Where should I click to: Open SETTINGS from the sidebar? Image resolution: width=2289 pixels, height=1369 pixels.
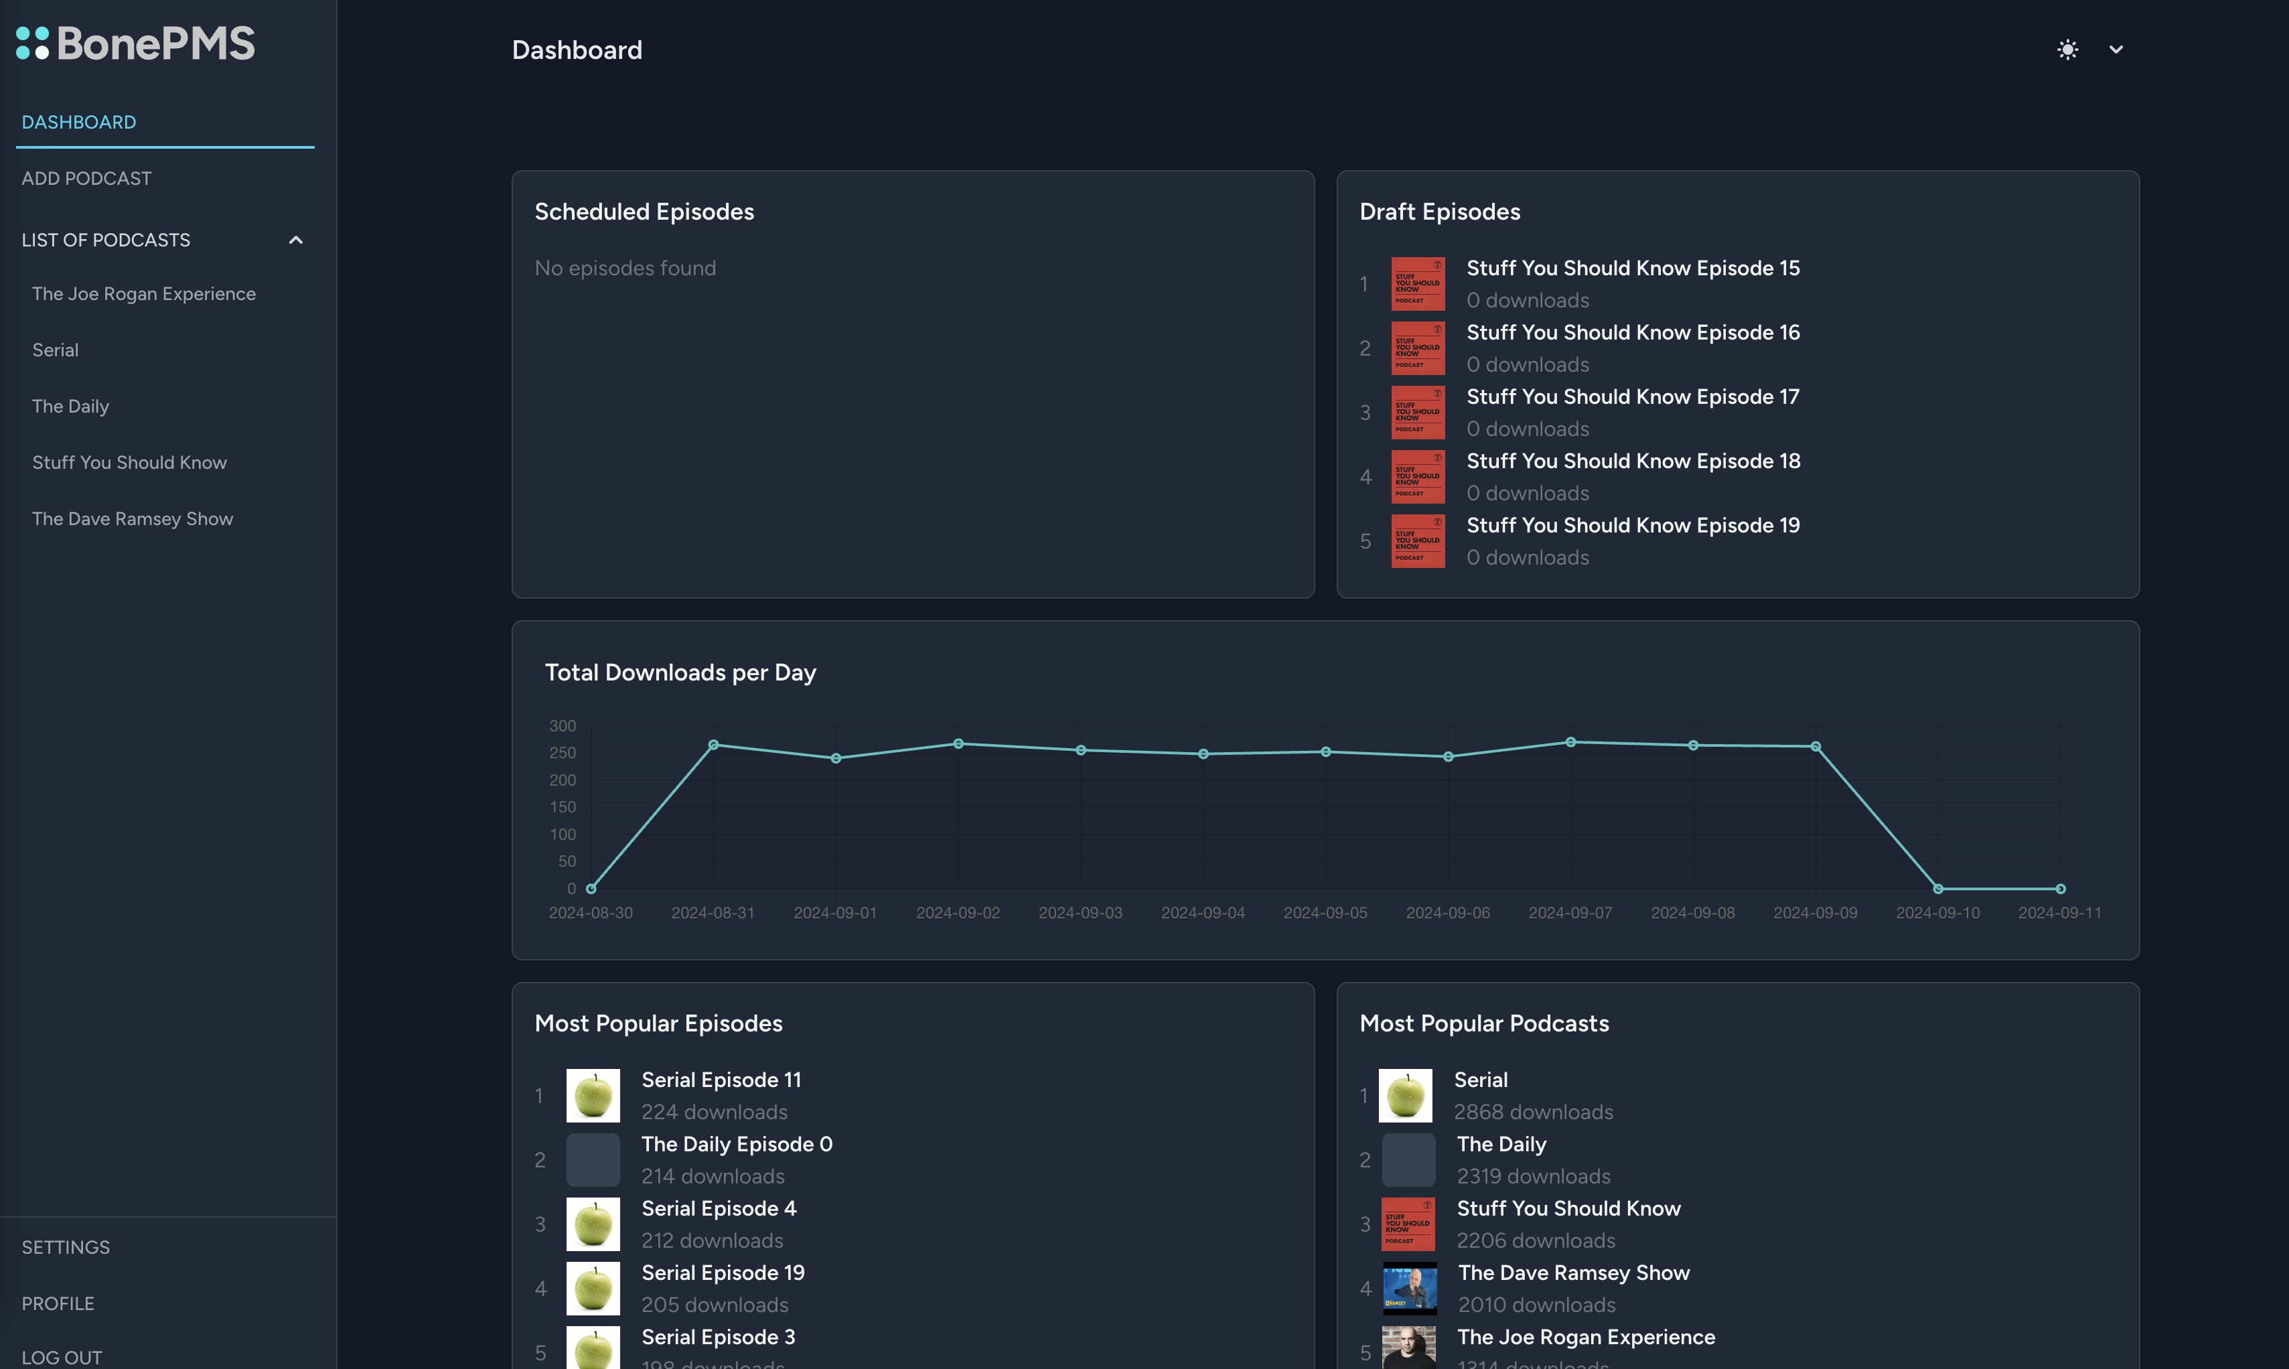pos(66,1246)
